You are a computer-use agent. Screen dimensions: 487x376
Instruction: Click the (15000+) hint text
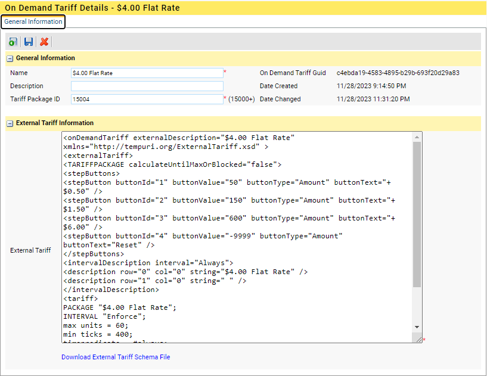241,99
